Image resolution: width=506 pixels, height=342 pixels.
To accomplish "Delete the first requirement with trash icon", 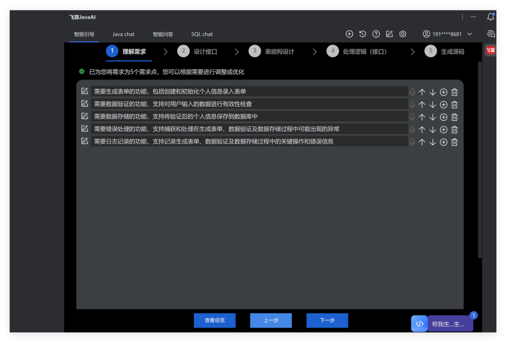I will point(454,92).
